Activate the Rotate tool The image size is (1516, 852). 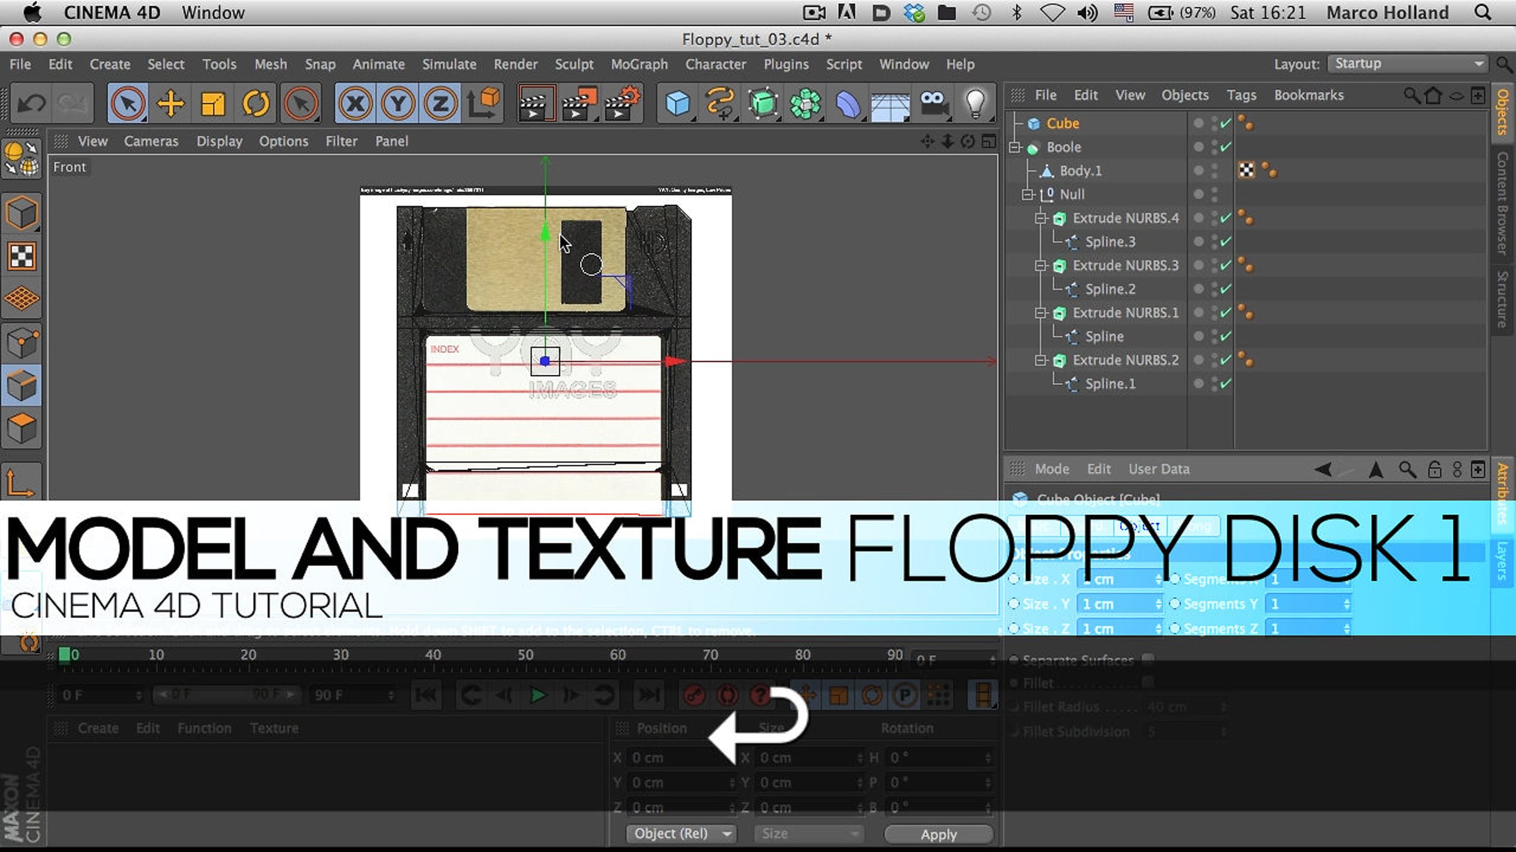point(256,103)
